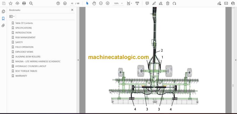
Task: Click the star bookmark icon in toolbar
Action: coord(11,3)
